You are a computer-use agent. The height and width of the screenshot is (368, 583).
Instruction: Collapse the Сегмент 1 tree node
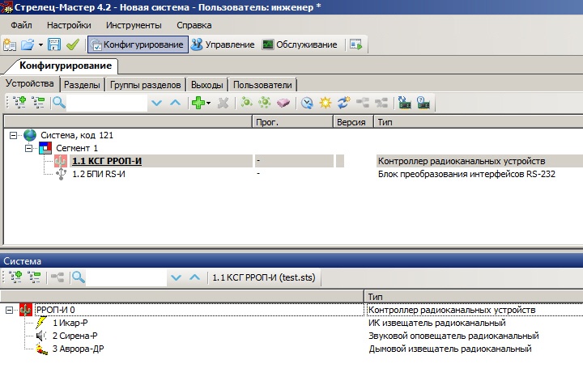tap(30, 148)
